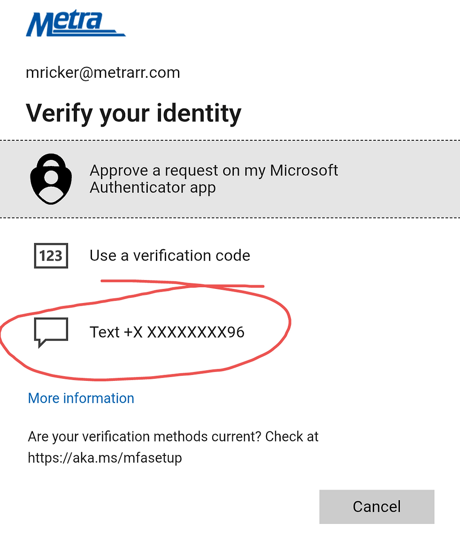Click the Verify your identity heading
460x545 pixels.
pos(134,114)
